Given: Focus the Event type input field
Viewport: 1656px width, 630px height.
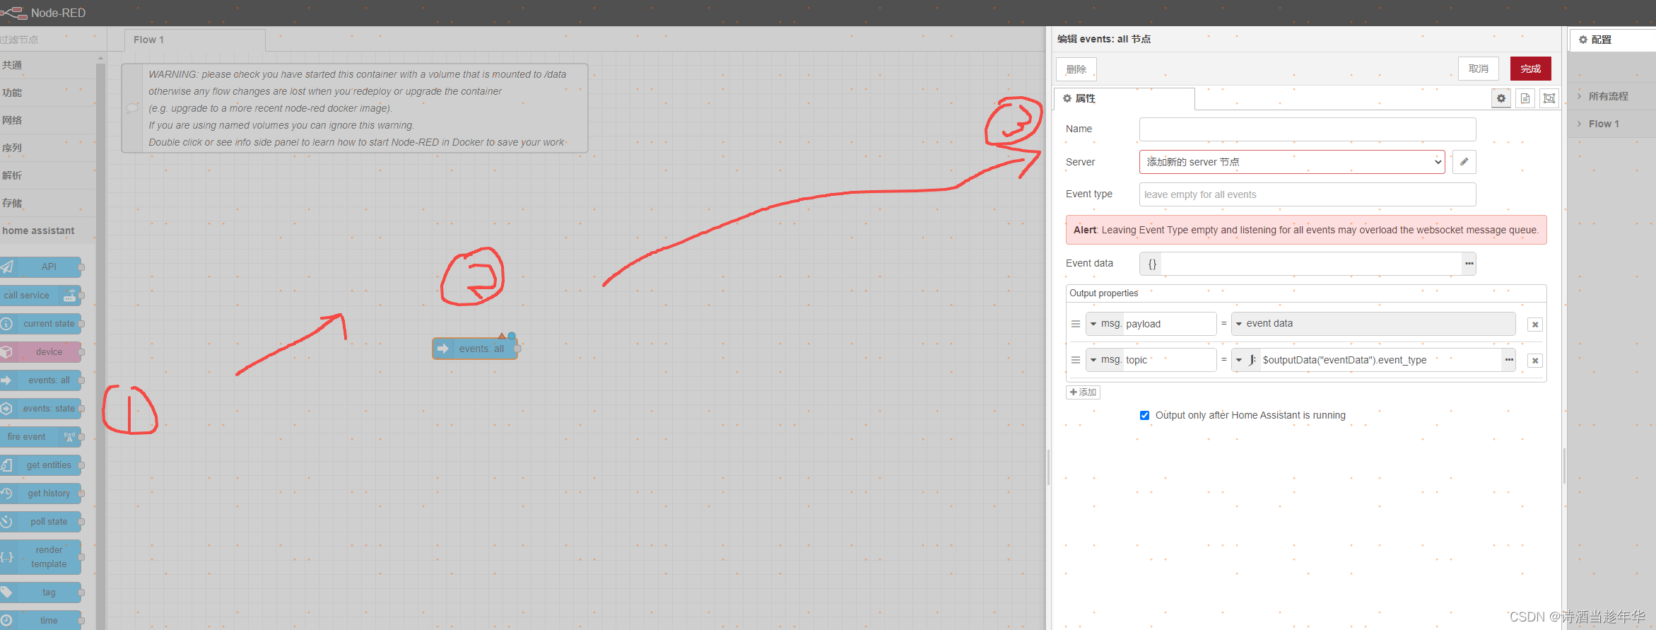Looking at the screenshot, I should (1308, 194).
